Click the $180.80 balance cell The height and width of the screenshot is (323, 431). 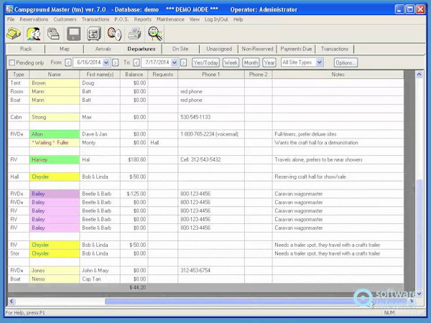[x=134, y=159]
